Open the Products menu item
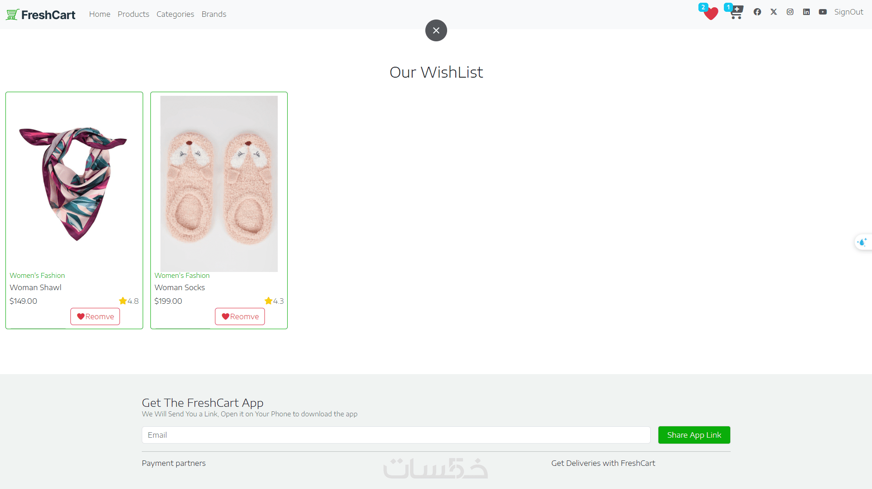 pyautogui.click(x=133, y=14)
